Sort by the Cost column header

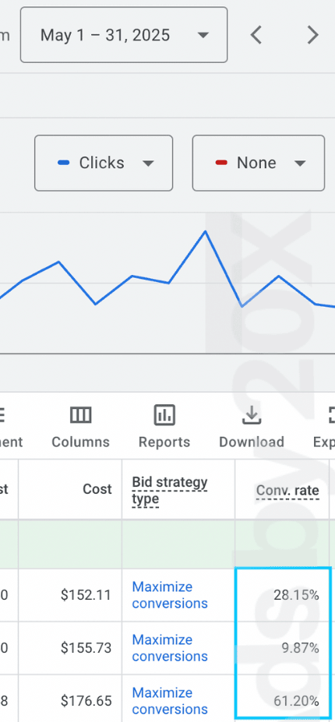97,489
